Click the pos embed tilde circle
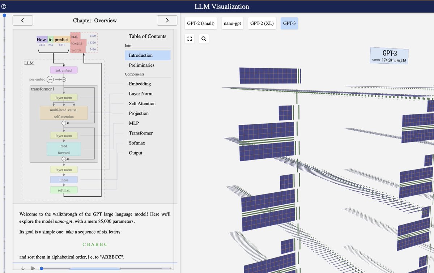Viewport: 434px width, 273px height. pos(50,79)
